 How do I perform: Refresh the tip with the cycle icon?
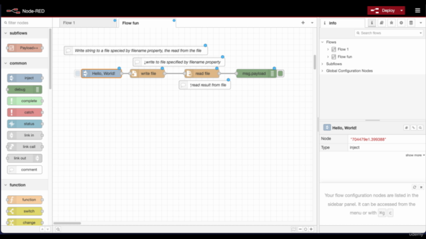point(415,187)
